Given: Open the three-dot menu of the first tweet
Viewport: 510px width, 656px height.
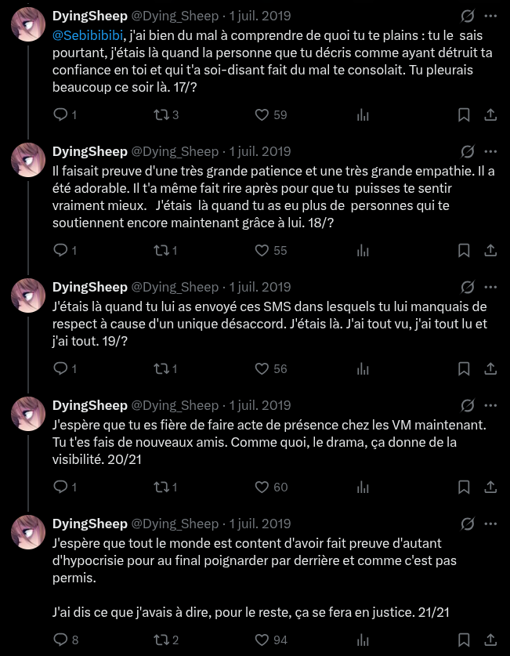Looking at the screenshot, I should pos(490,16).
